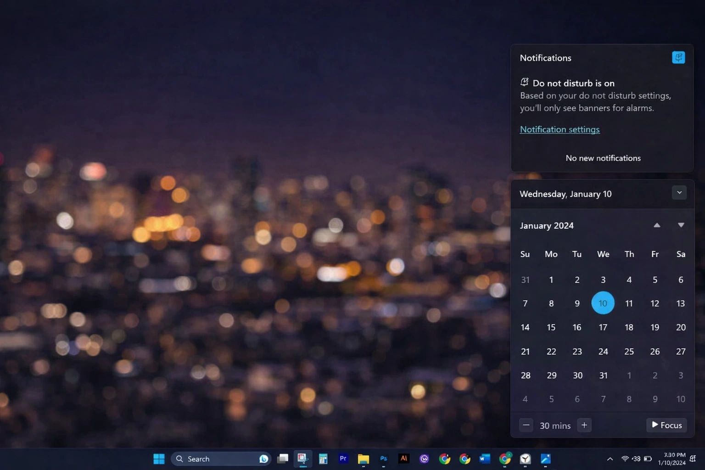This screenshot has height=470, width=705.
Task: Click the Windows Start button
Action: pos(158,459)
